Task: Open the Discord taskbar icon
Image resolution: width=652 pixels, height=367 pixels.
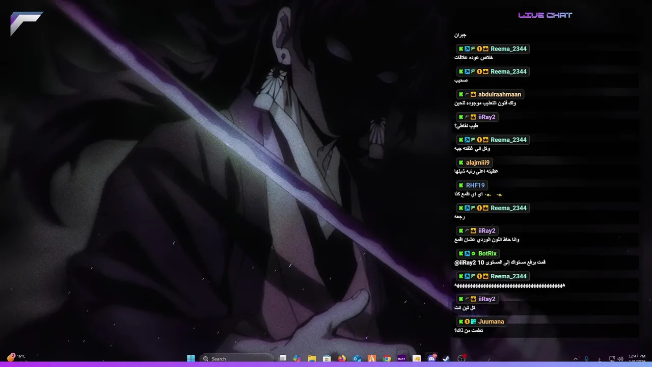Action: pos(431,358)
